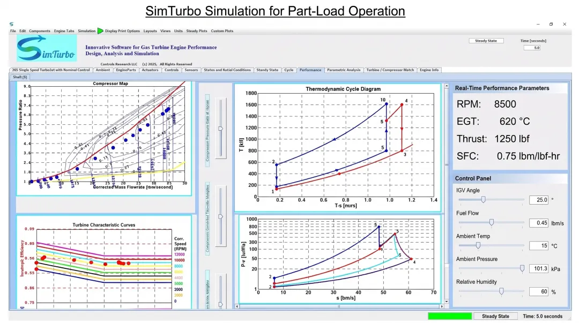Screen dimensions: 579x323
Task: Click the RPM 8500 readout
Action: [x=486, y=104]
